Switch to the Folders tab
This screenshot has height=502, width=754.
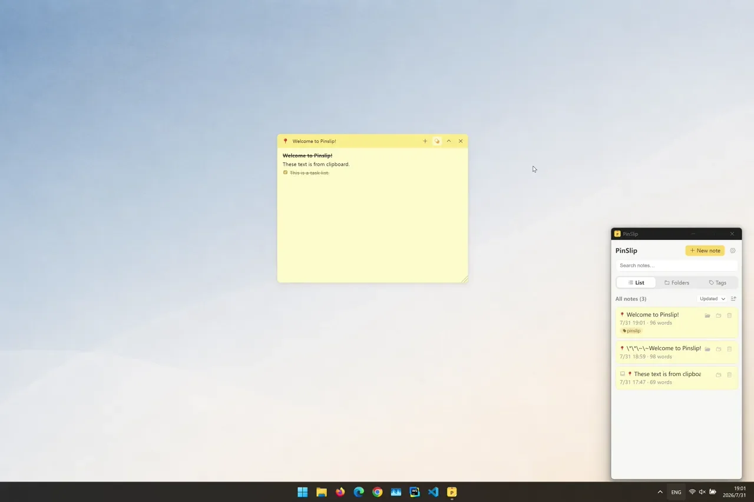tap(677, 282)
